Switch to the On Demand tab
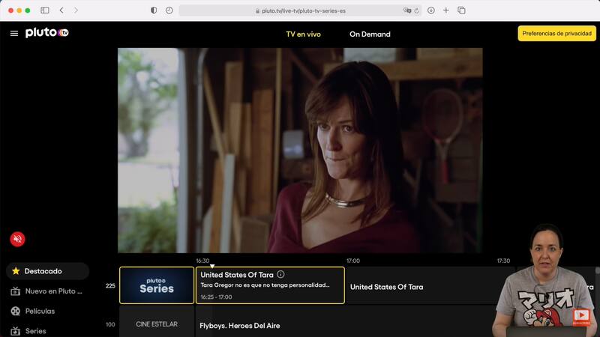Screen dimensions: 600x337 370,34
